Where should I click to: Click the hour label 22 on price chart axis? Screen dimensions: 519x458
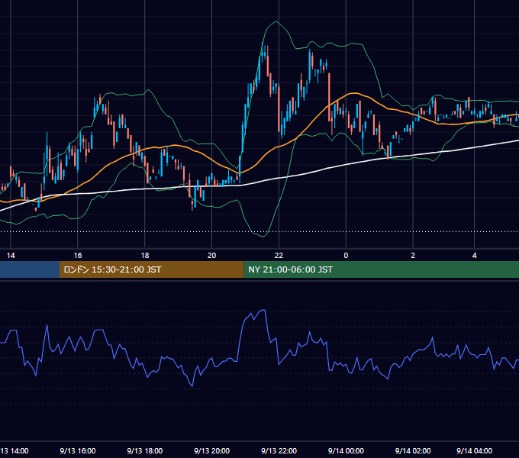tap(279, 256)
